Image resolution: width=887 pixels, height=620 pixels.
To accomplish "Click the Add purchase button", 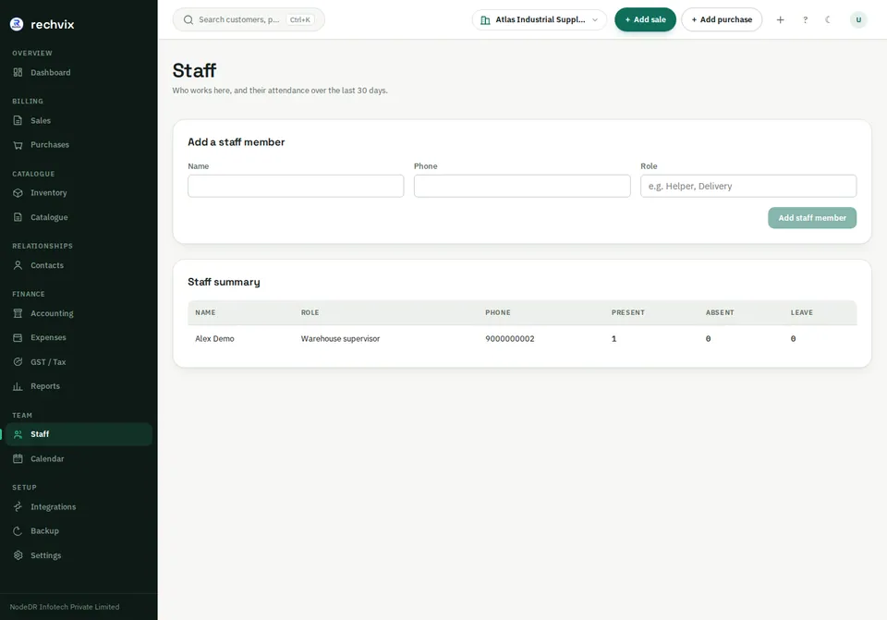I will click(x=722, y=19).
